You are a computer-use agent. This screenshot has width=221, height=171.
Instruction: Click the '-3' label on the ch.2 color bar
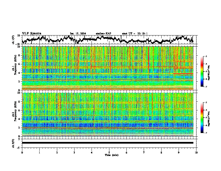206,103
